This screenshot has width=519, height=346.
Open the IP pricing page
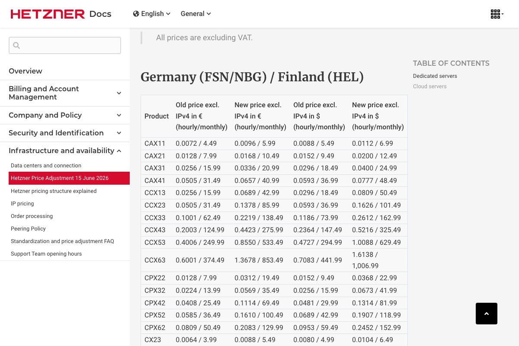(22, 203)
